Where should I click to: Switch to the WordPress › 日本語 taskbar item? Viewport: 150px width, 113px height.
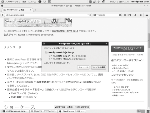point(72,111)
